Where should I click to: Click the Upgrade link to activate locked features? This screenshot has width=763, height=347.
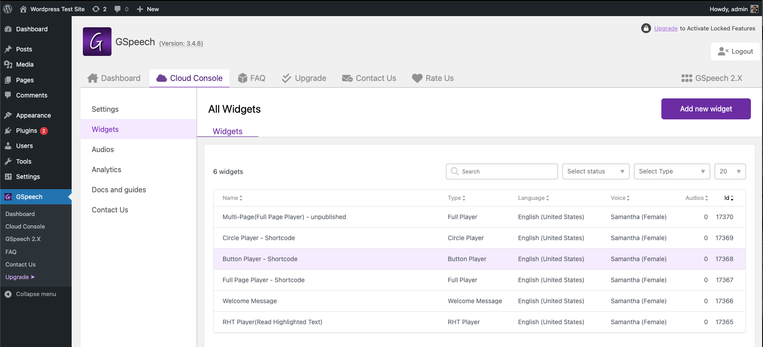coord(665,28)
